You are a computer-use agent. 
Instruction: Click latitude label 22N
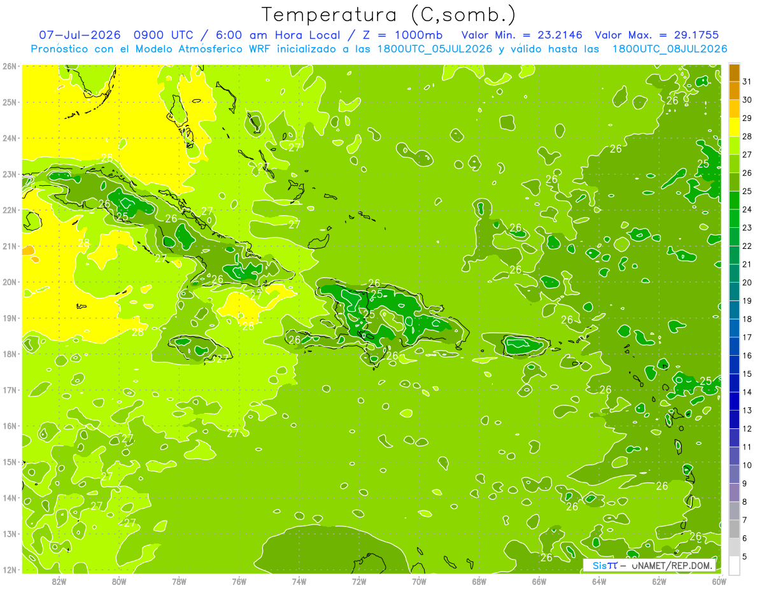tap(10, 210)
